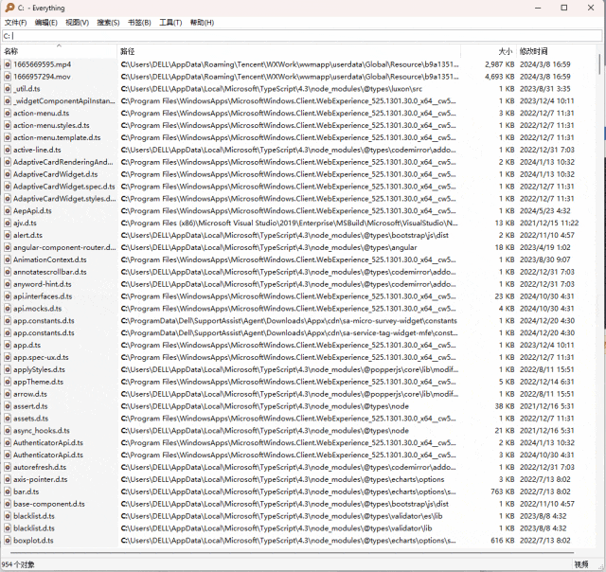Click the path of ajv.d.ts row
Image resolution: width=606 pixels, height=572 pixels.
[289, 223]
